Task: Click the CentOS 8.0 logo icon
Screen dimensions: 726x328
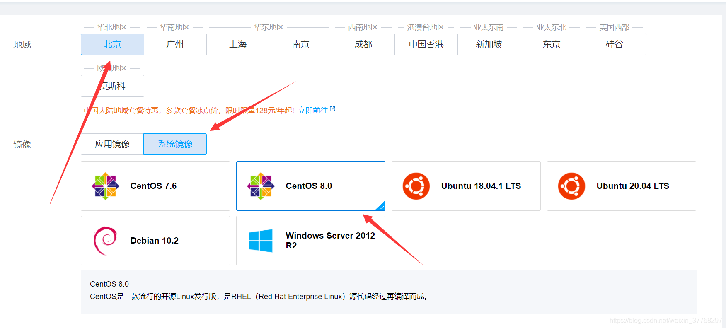Action: coord(261,186)
